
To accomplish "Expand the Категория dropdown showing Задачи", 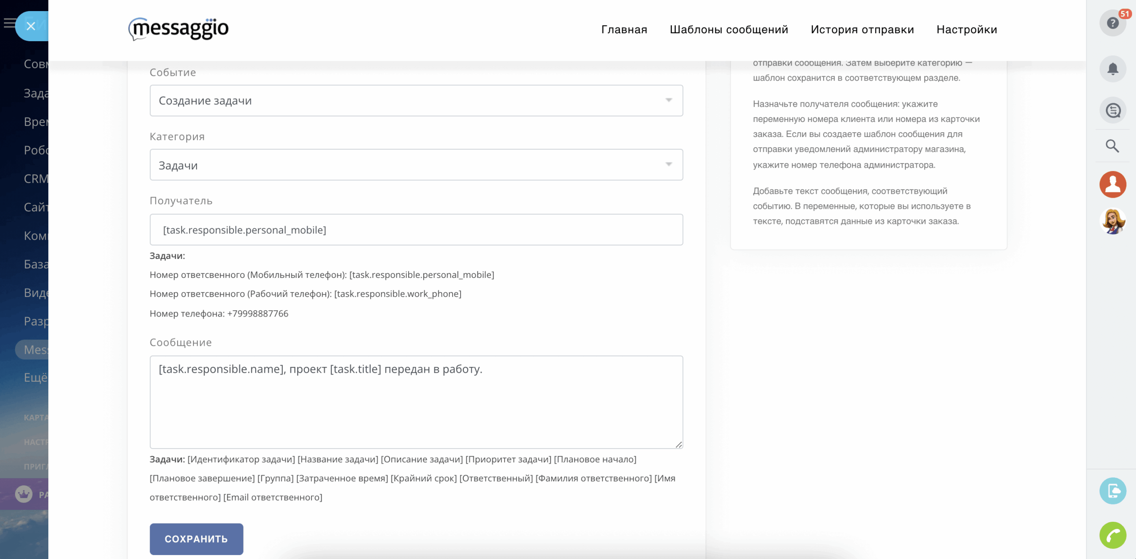I will coord(416,165).
